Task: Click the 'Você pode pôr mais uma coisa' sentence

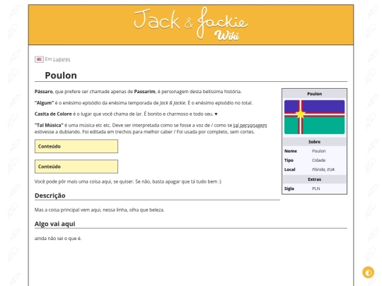Action: coord(128,181)
